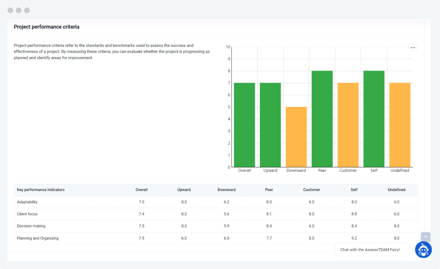Click the Upward axis label below the chart

[270, 170]
